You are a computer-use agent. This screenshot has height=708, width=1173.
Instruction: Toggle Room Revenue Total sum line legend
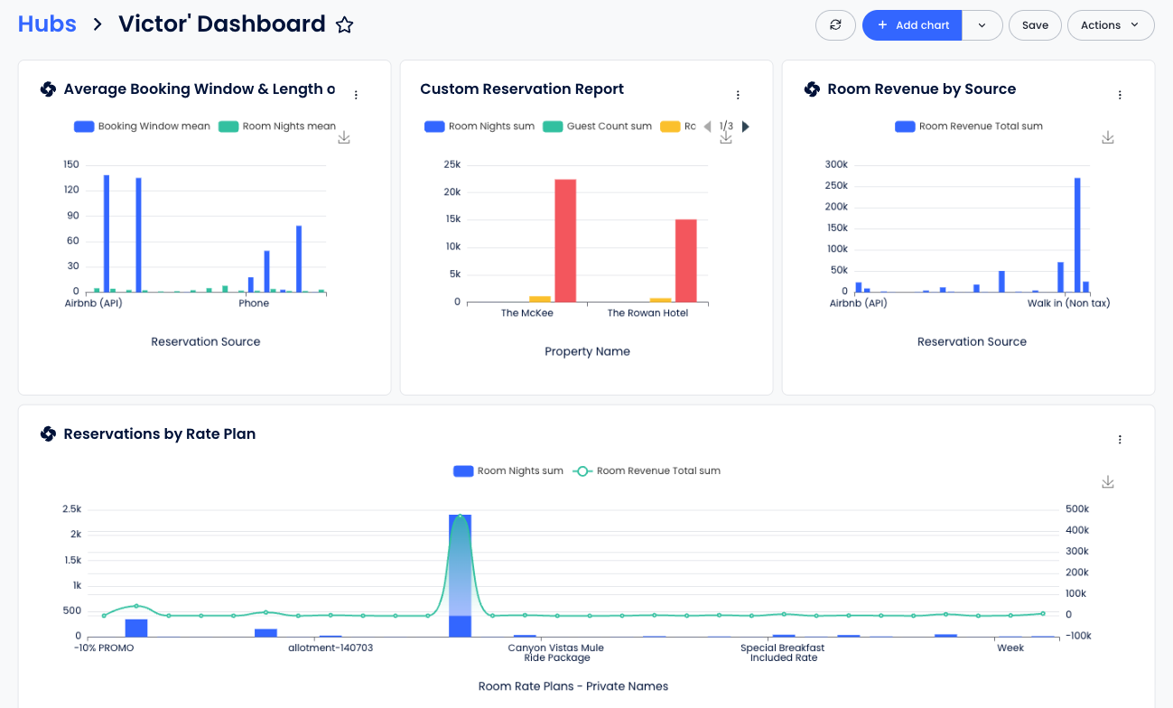click(x=647, y=470)
